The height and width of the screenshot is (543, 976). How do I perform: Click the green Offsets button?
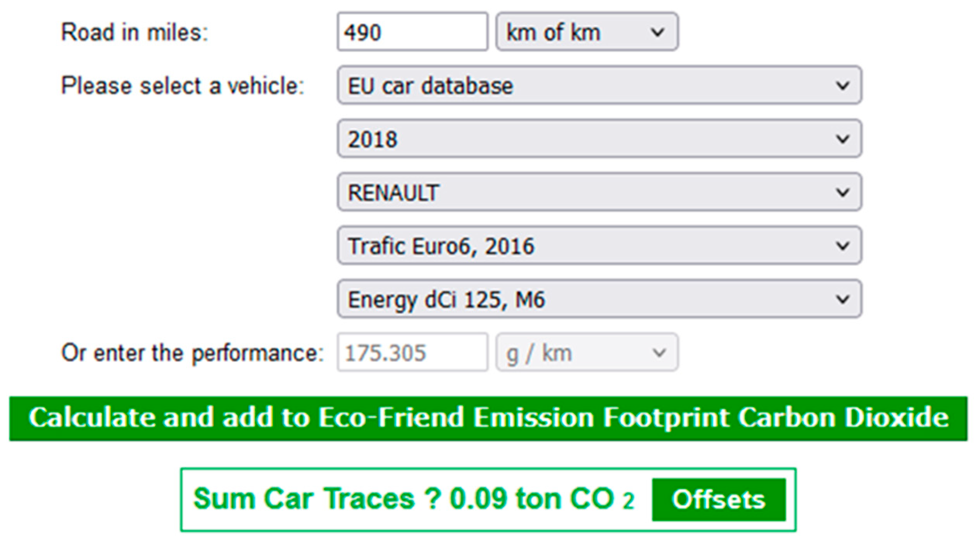click(x=719, y=500)
